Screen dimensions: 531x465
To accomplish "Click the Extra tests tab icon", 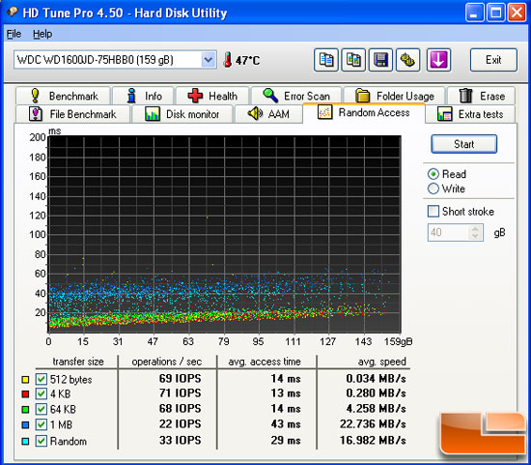I will [445, 114].
